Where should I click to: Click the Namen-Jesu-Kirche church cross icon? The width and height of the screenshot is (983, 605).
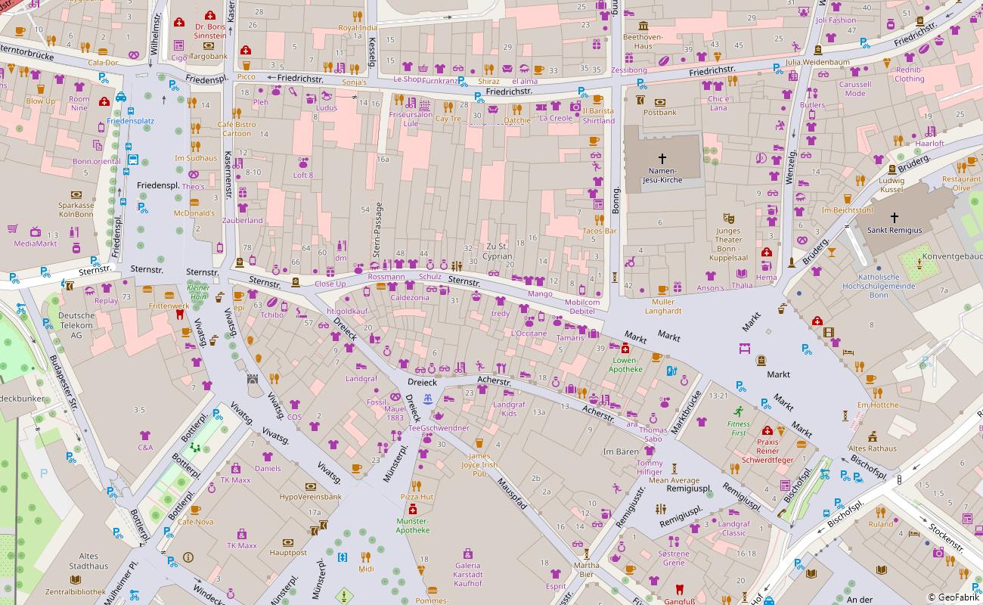[662, 159]
